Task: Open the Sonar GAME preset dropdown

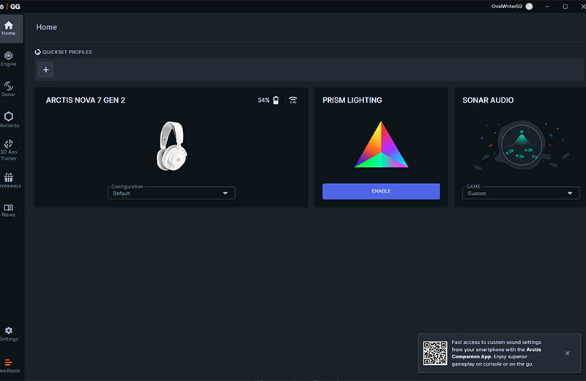Action: pyautogui.click(x=522, y=193)
